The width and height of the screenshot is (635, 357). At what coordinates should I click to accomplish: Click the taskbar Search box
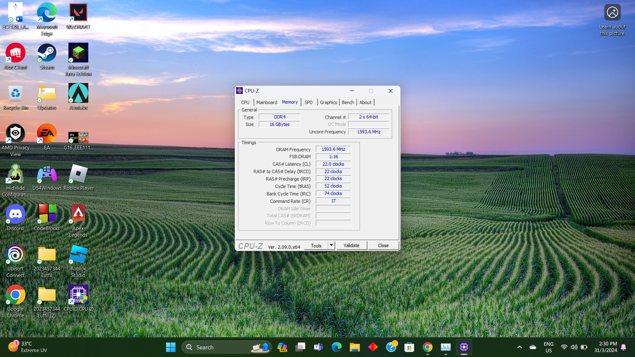pos(227,347)
